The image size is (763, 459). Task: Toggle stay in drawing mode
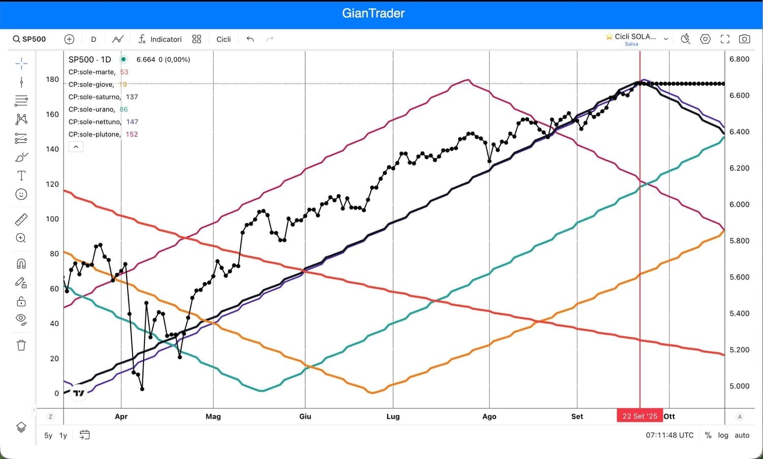point(21,282)
